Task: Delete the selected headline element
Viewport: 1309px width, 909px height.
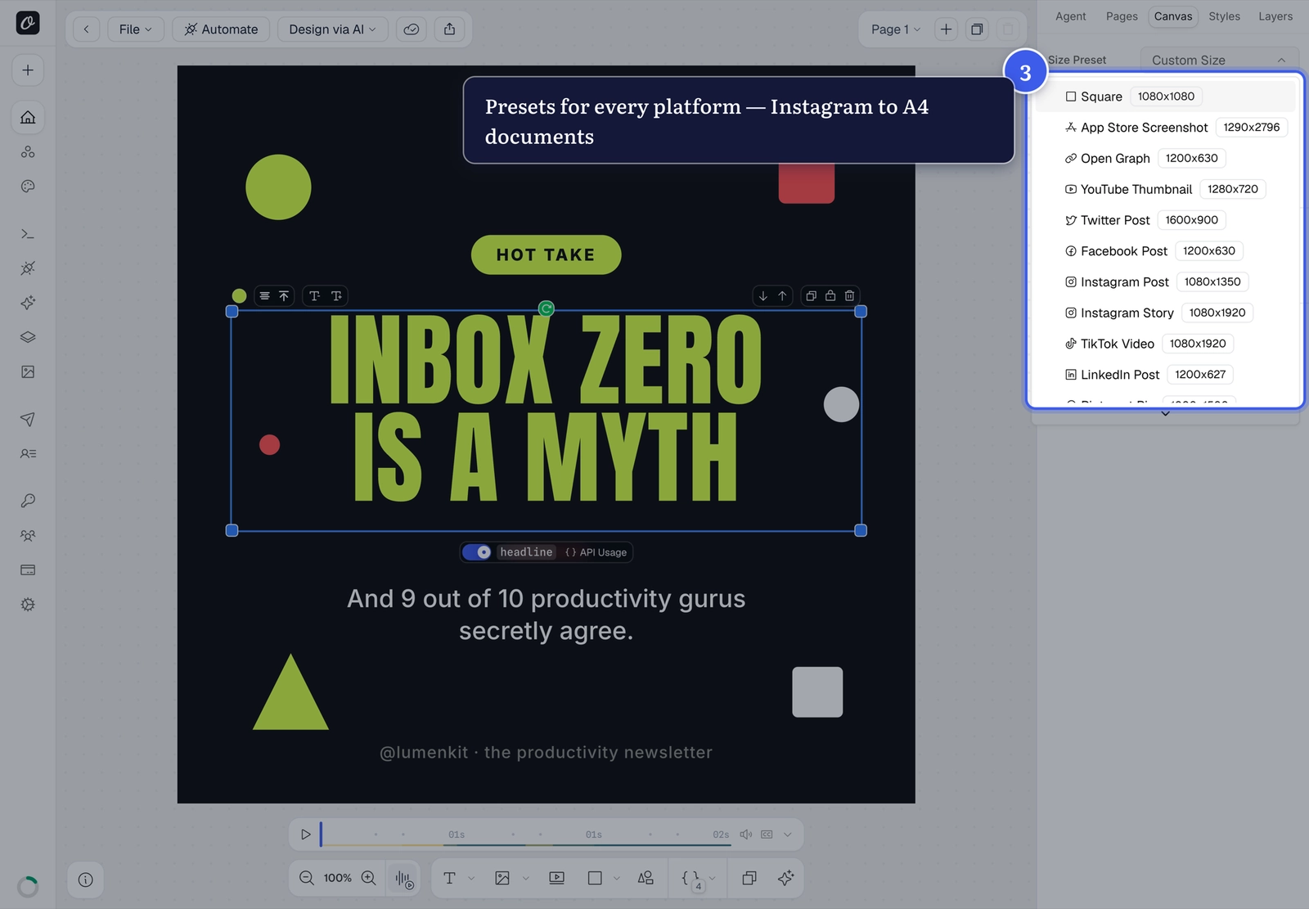Action: 850,296
